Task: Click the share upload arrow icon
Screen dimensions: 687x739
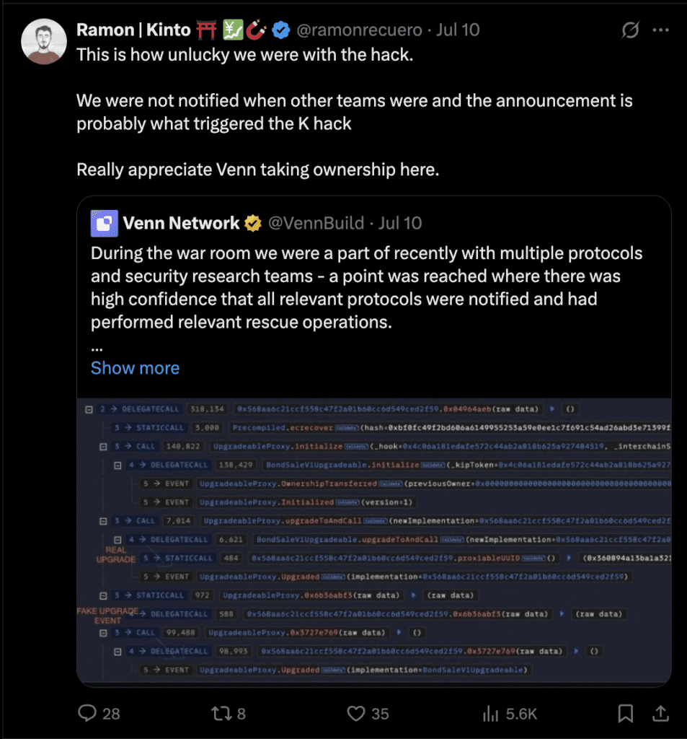Action: [x=660, y=713]
